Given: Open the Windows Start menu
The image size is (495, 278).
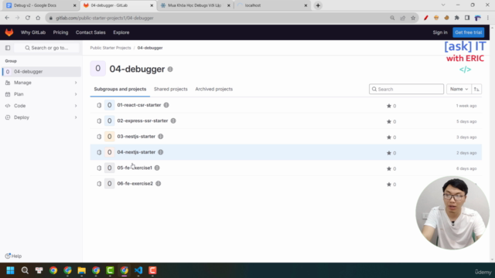Looking at the screenshot, I should [10, 270].
